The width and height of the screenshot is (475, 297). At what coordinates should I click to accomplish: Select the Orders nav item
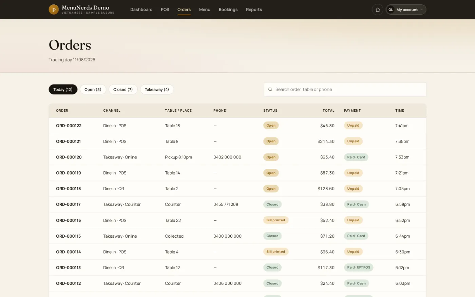pos(184,10)
